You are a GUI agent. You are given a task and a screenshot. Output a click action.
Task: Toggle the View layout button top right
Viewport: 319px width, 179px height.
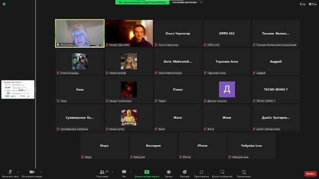pos(313,4)
